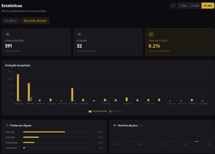The width and height of the screenshot is (215, 154).
Task: Click the 13 de abr. views bar
Action: pyautogui.click(x=18, y=88)
